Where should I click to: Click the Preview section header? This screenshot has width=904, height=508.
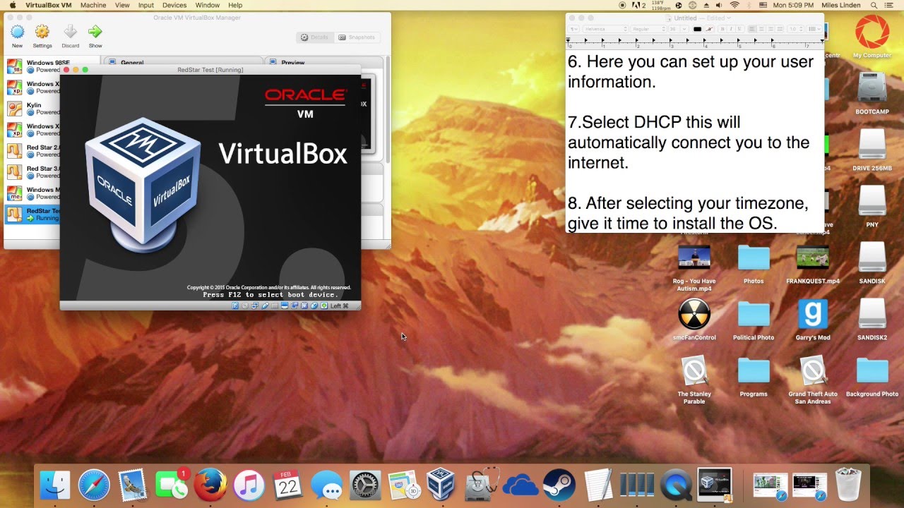pos(323,62)
